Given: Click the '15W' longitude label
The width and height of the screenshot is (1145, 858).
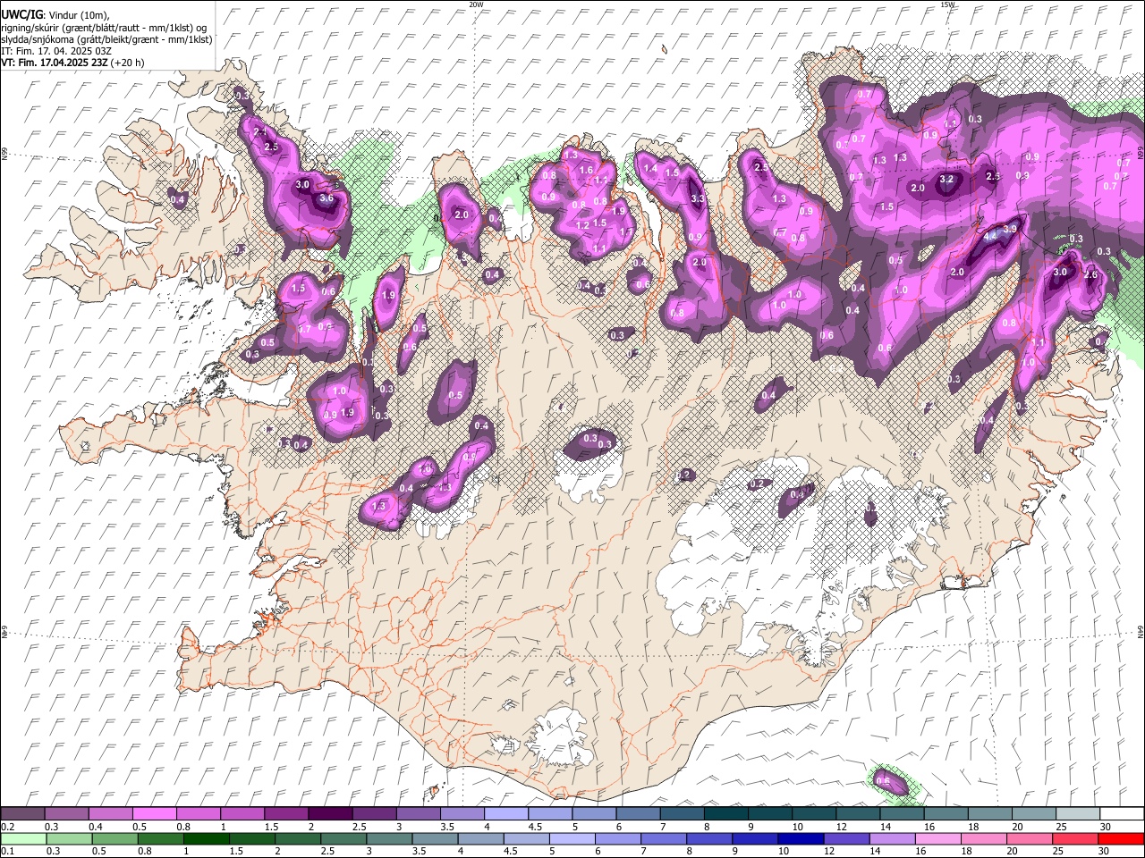Looking at the screenshot, I should click(947, 4).
